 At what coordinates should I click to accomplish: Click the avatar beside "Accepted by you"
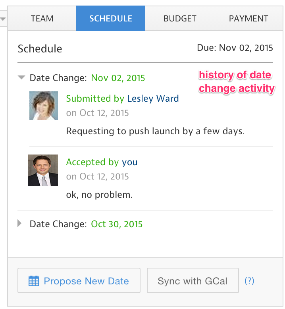coord(43,170)
